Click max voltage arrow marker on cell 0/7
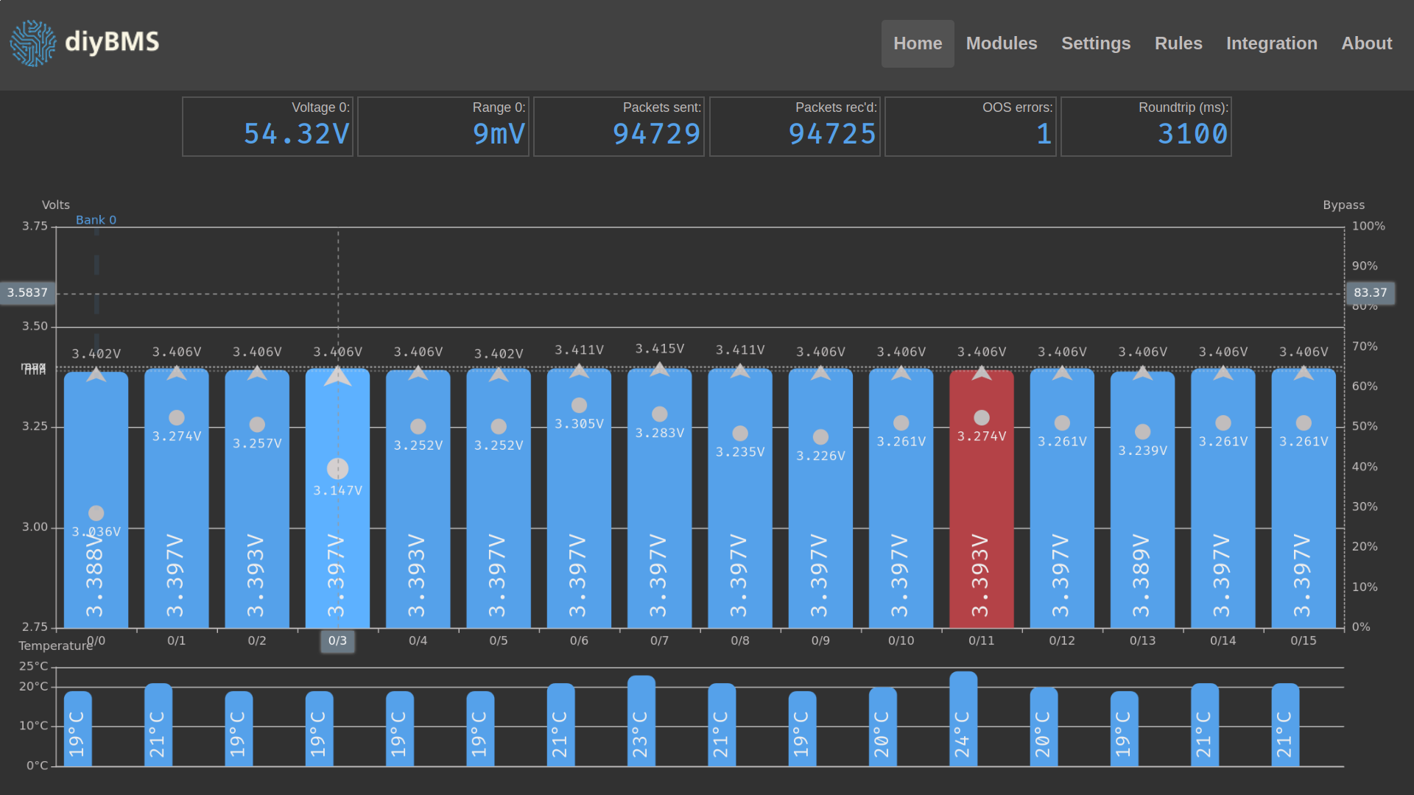This screenshot has height=795, width=1414. (660, 369)
